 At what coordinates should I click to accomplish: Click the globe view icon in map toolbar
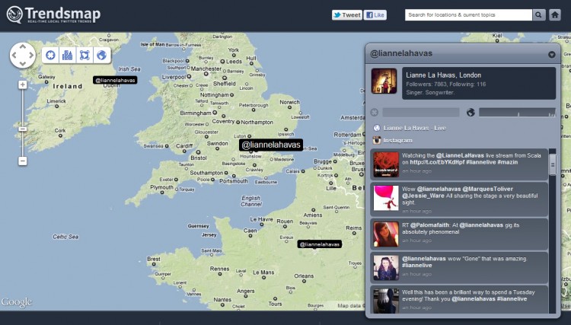pyautogui.click(x=101, y=56)
